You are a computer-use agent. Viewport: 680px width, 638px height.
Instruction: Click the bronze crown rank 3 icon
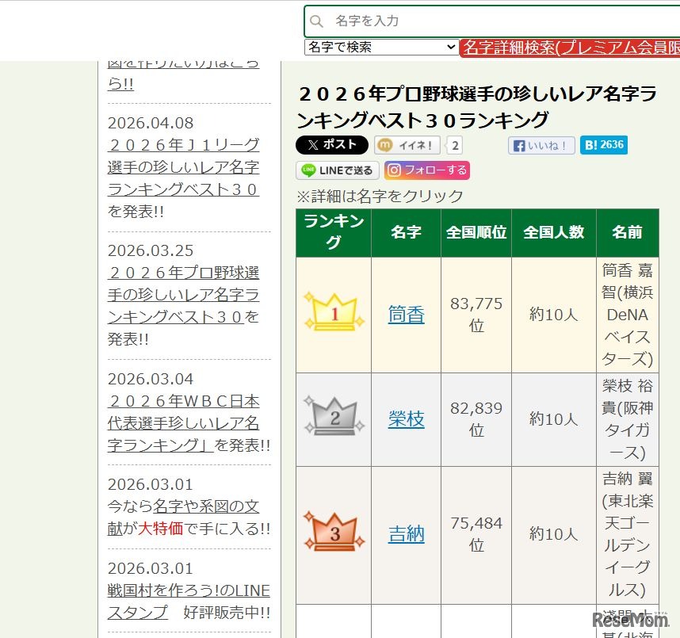[333, 533]
